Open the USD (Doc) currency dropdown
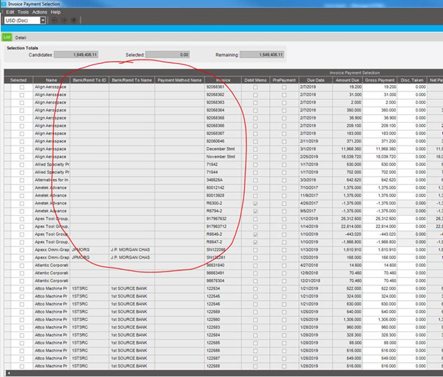Image resolution: width=443 pixels, height=377 pixels. coord(43,21)
